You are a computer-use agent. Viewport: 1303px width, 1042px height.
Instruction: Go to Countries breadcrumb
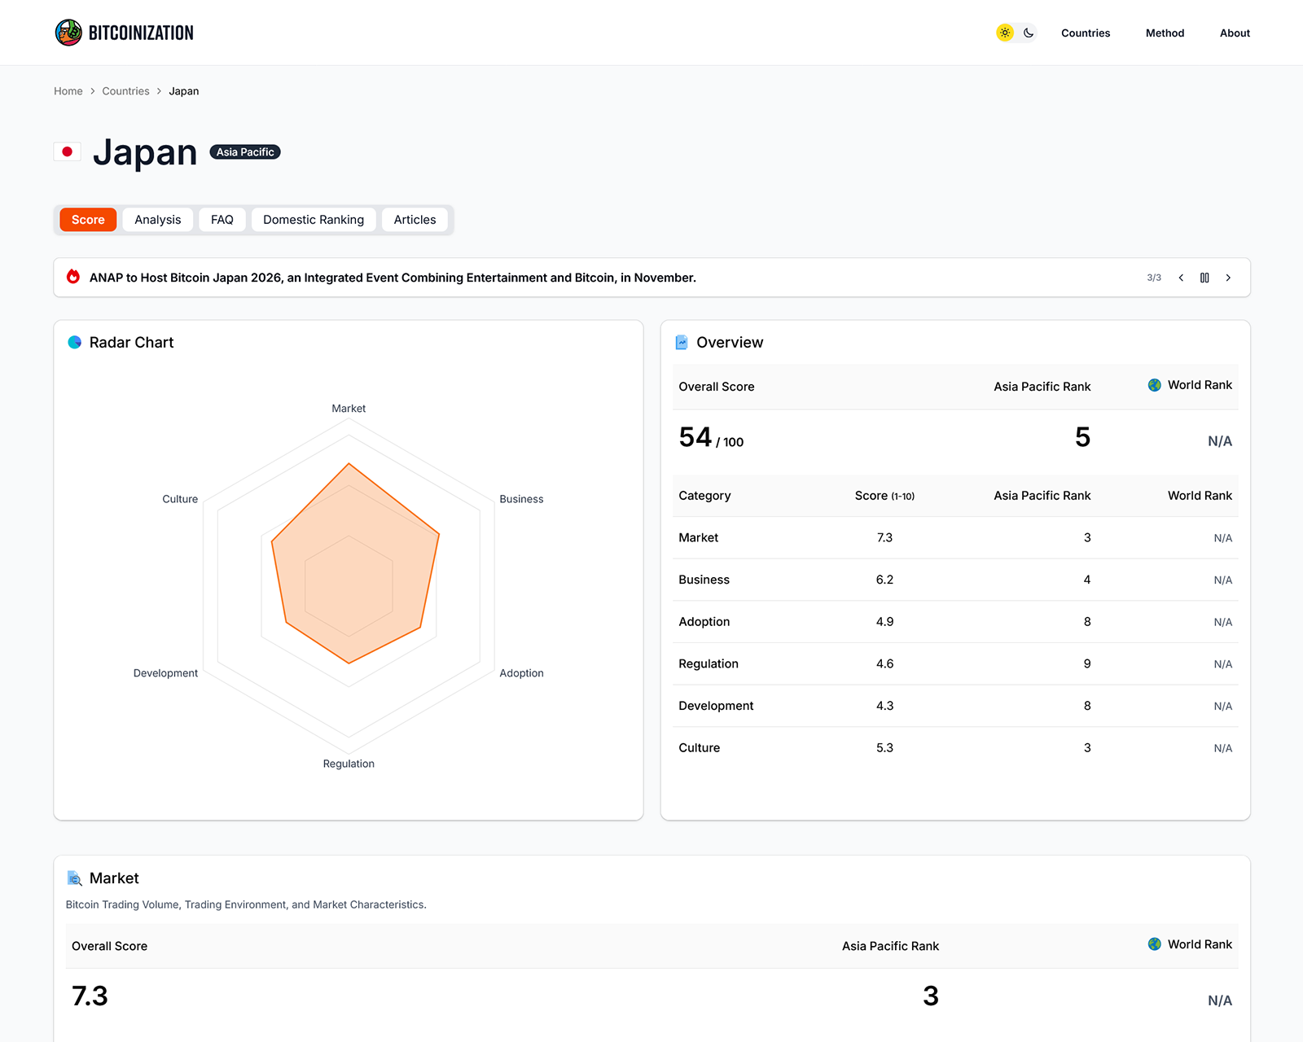pos(125,91)
